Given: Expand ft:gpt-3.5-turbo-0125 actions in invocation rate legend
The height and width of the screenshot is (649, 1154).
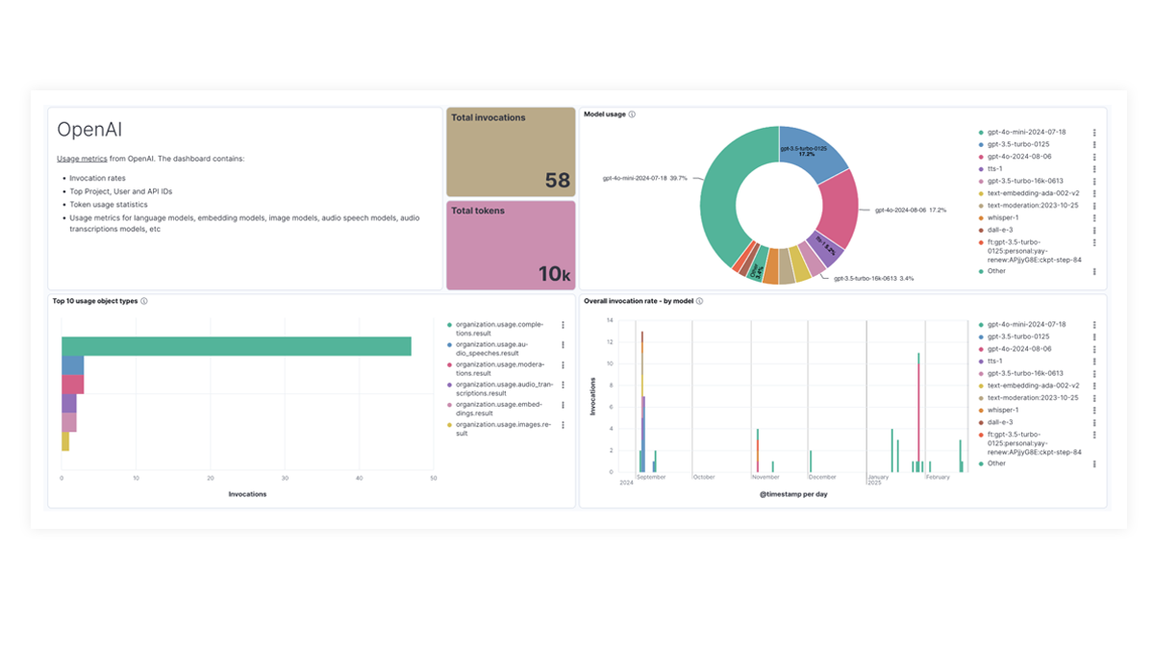Looking at the screenshot, I should 1094,435.
